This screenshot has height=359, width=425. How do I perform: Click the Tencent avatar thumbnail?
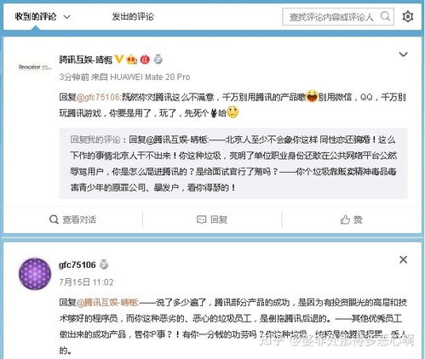pos(35,67)
